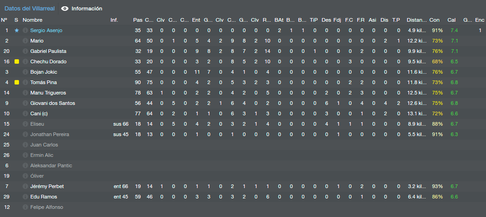
Task: Sort by the Nombre column header
Action: point(33,20)
